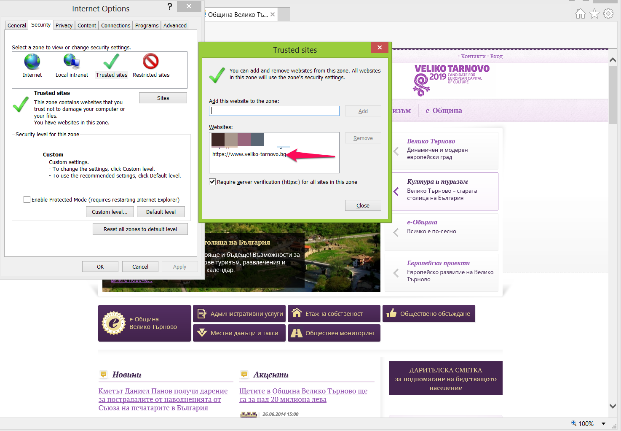Switch to the Content tab
Screen dimensions: 621x431
point(87,25)
